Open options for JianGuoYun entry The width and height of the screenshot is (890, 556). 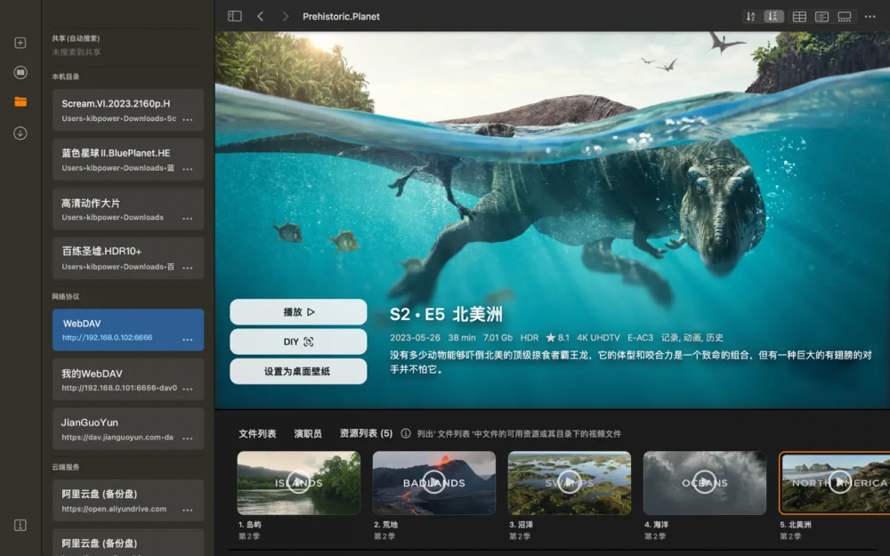pos(188,438)
